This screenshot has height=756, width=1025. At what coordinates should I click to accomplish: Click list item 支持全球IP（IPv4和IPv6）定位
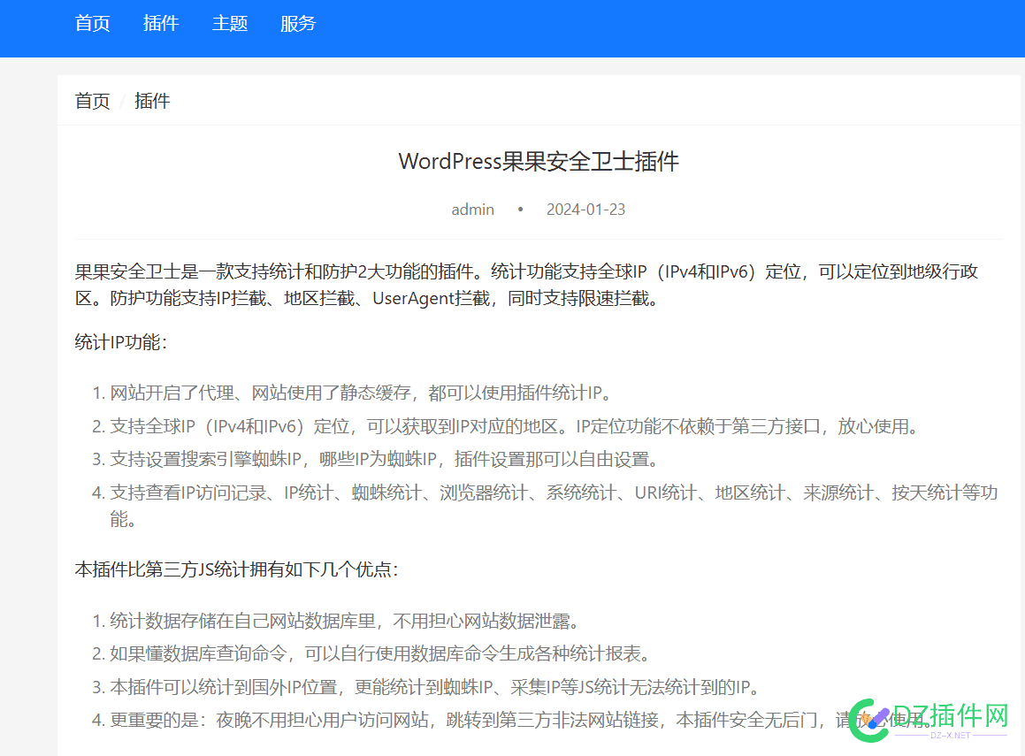pos(515,426)
